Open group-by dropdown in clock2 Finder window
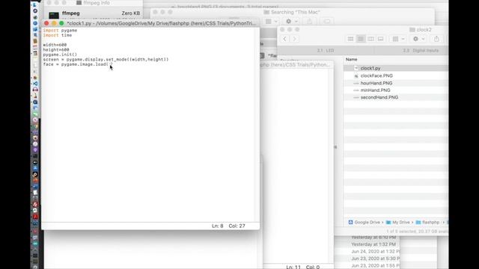 [398, 39]
